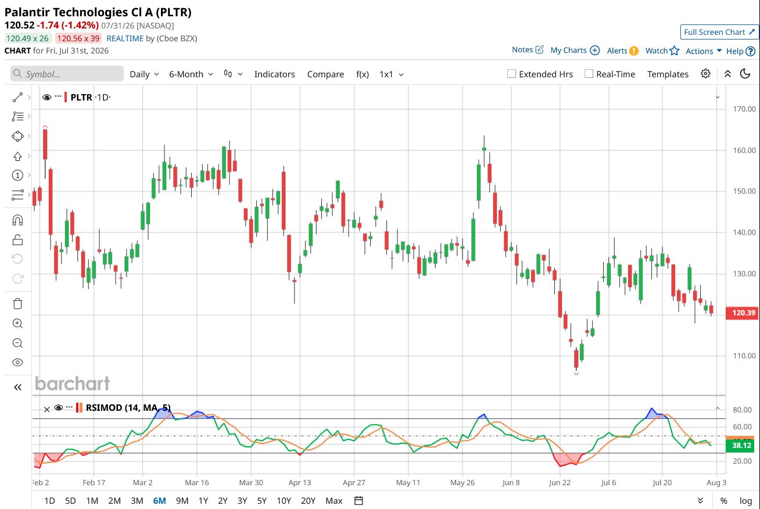Click the 120.39 price axis label
Screen dimensions: 760x509
pyautogui.click(x=741, y=313)
